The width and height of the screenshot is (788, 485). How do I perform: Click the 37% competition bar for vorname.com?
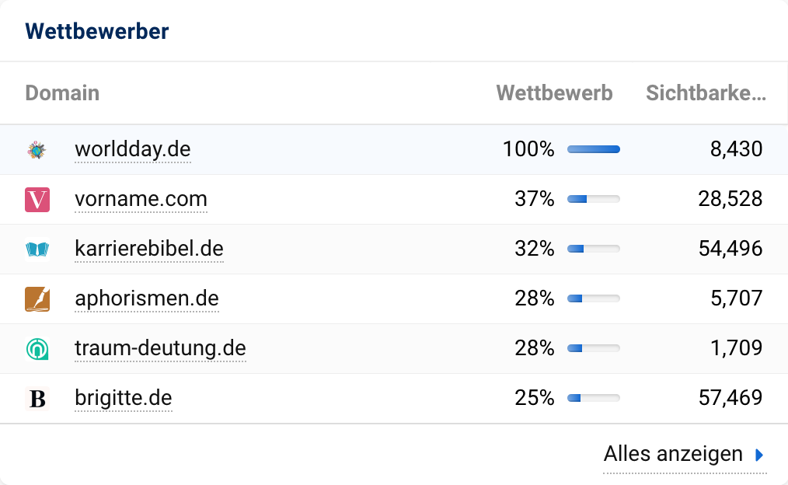pos(594,199)
